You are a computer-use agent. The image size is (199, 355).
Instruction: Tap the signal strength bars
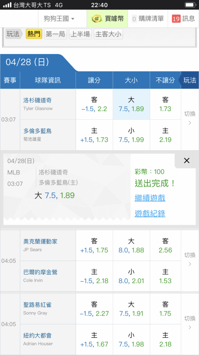[x=7, y=5]
